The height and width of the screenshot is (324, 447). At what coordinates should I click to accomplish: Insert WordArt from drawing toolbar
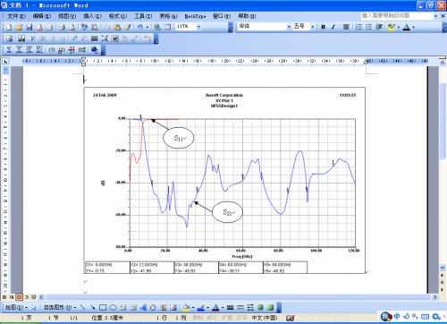coord(143,307)
